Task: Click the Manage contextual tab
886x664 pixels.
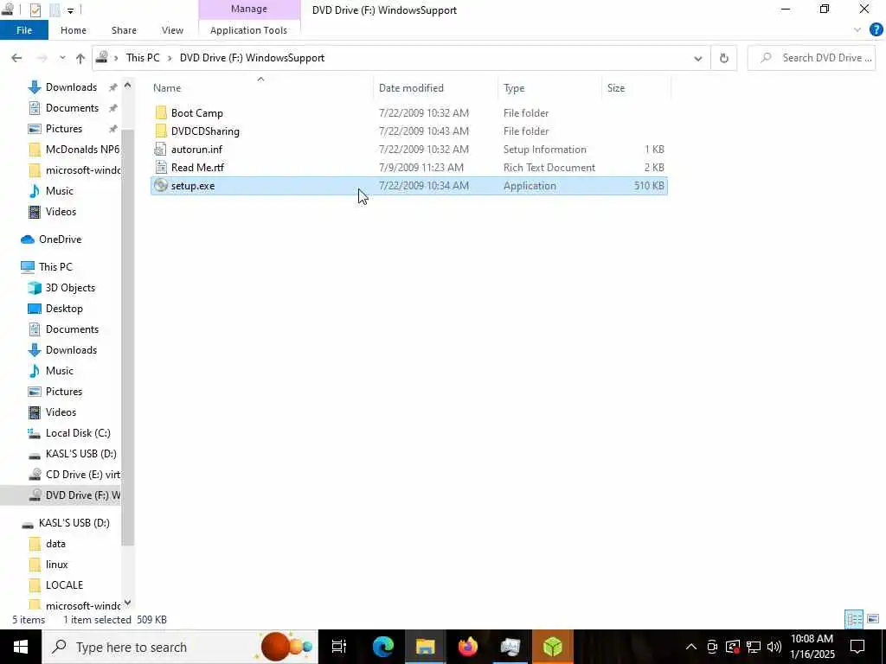Action: pos(249,9)
